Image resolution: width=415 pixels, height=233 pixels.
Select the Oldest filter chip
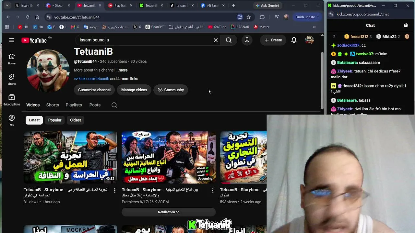point(76,120)
